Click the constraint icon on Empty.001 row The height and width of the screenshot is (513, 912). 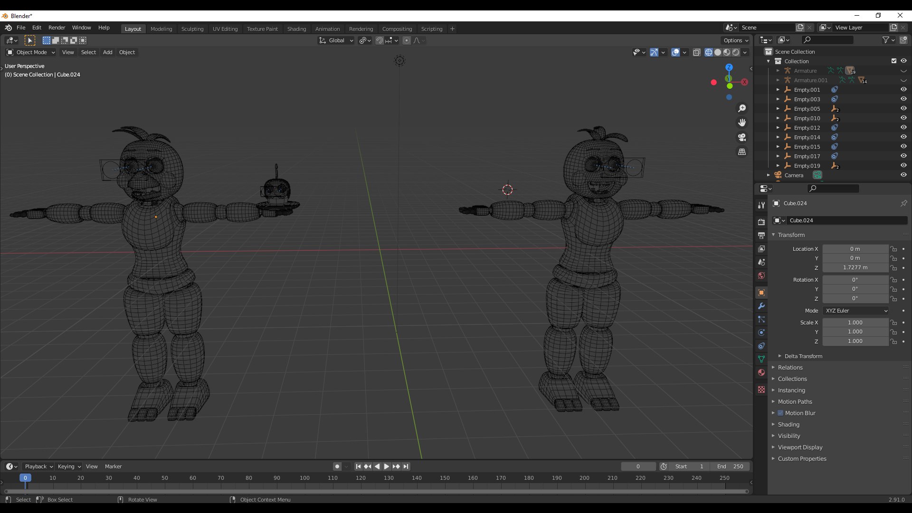(835, 90)
